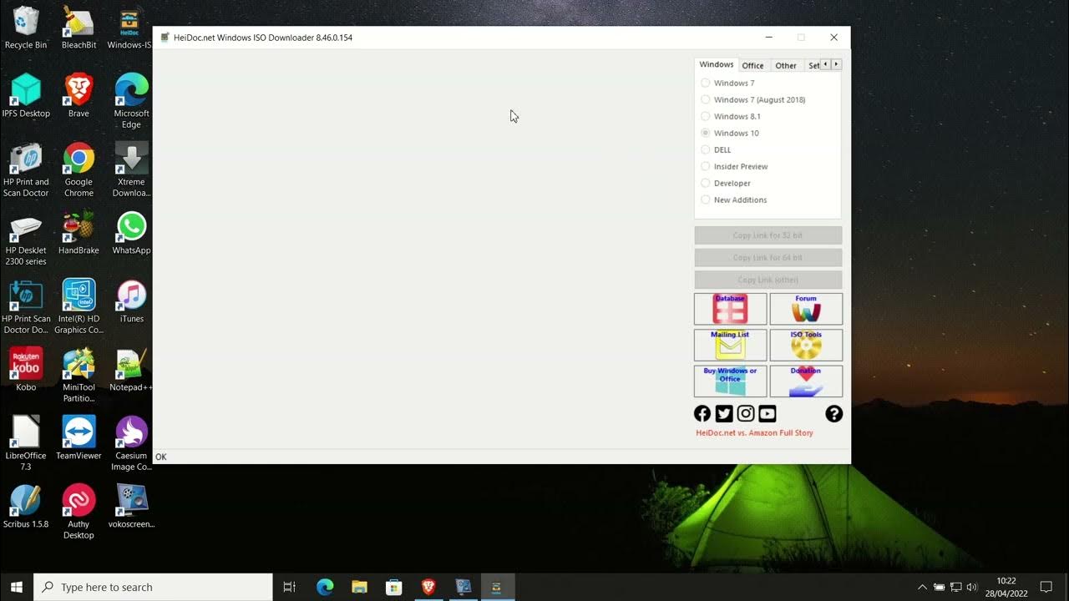Select the Authy Desktop icon
The image size is (1069, 601).
click(79, 512)
